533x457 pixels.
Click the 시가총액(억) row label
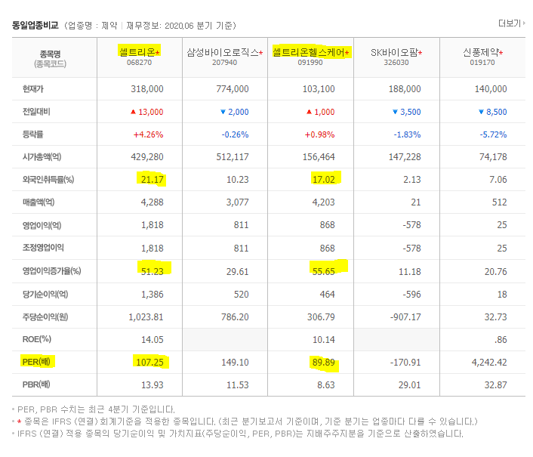click(x=42, y=157)
